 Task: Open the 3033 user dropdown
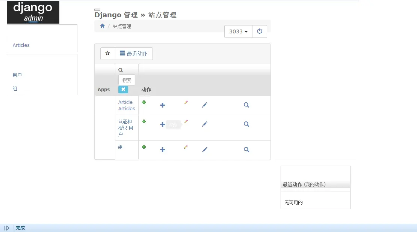238,31
